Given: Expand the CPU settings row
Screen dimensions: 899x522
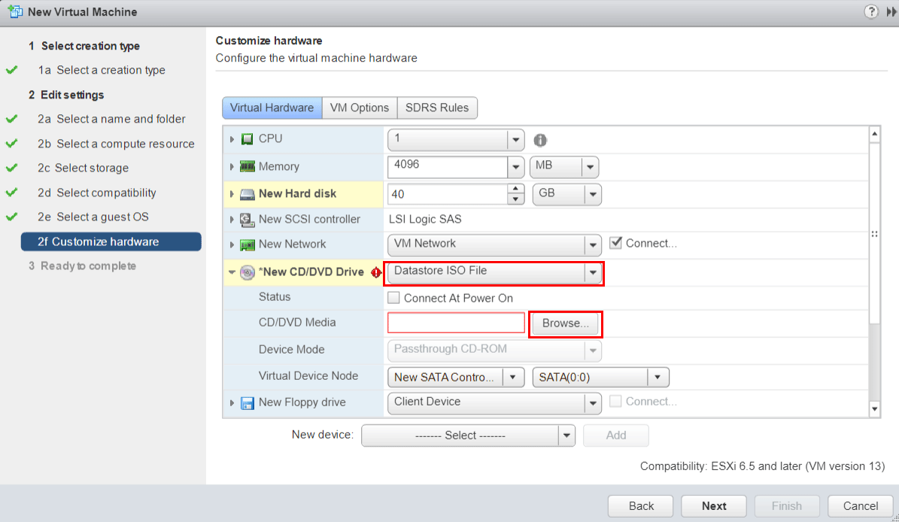Looking at the screenshot, I should [232, 139].
